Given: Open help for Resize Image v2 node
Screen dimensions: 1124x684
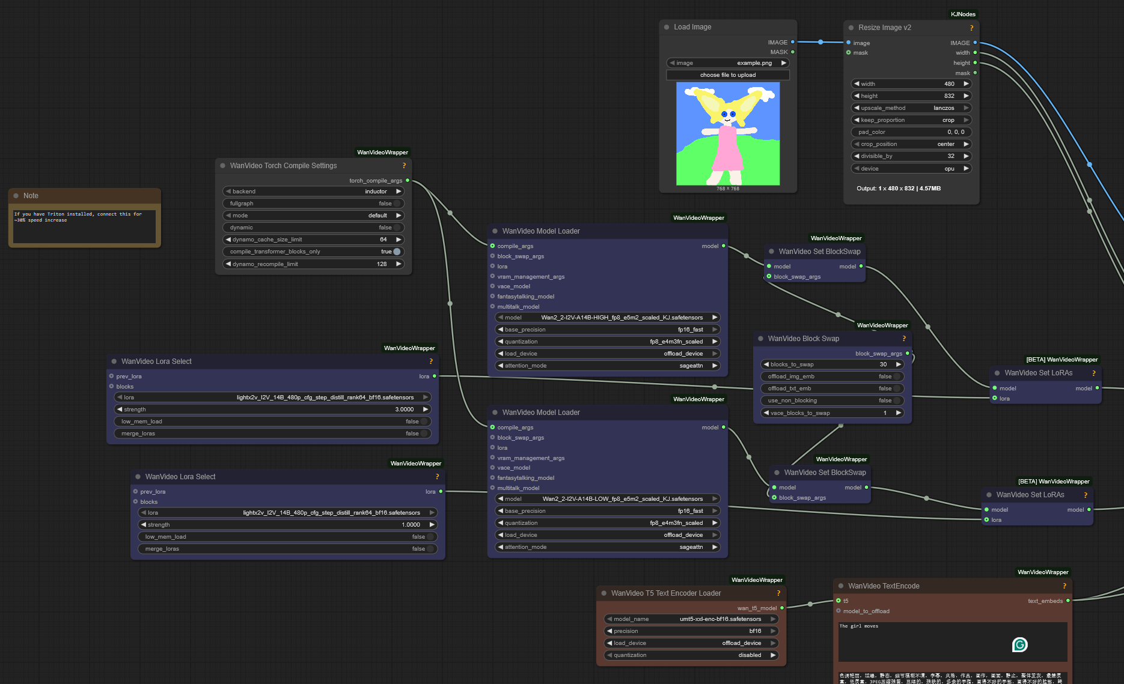Looking at the screenshot, I should [971, 28].
